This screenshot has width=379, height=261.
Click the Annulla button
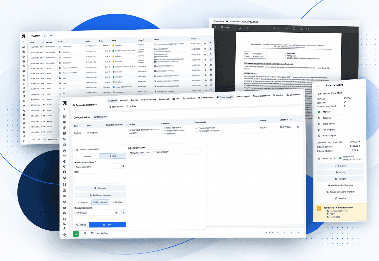click(x=81, y=225)
